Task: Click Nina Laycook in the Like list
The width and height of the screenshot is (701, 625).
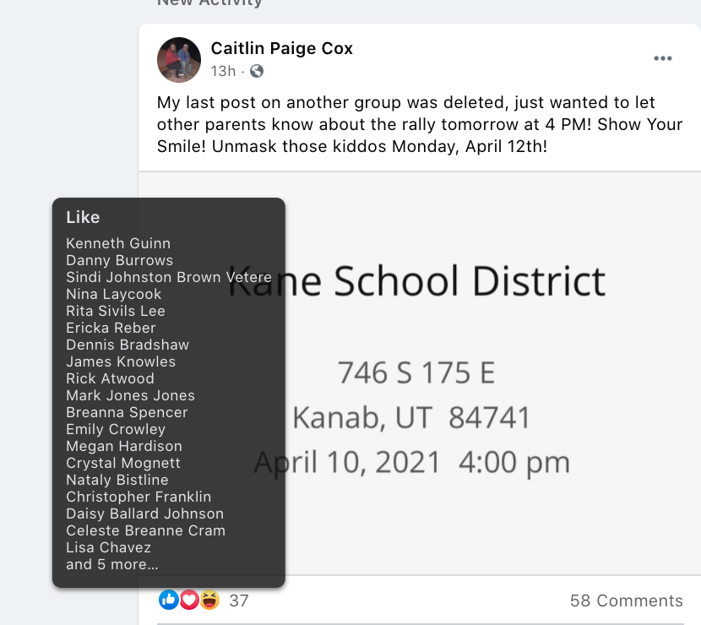Action: coord(114,294)
